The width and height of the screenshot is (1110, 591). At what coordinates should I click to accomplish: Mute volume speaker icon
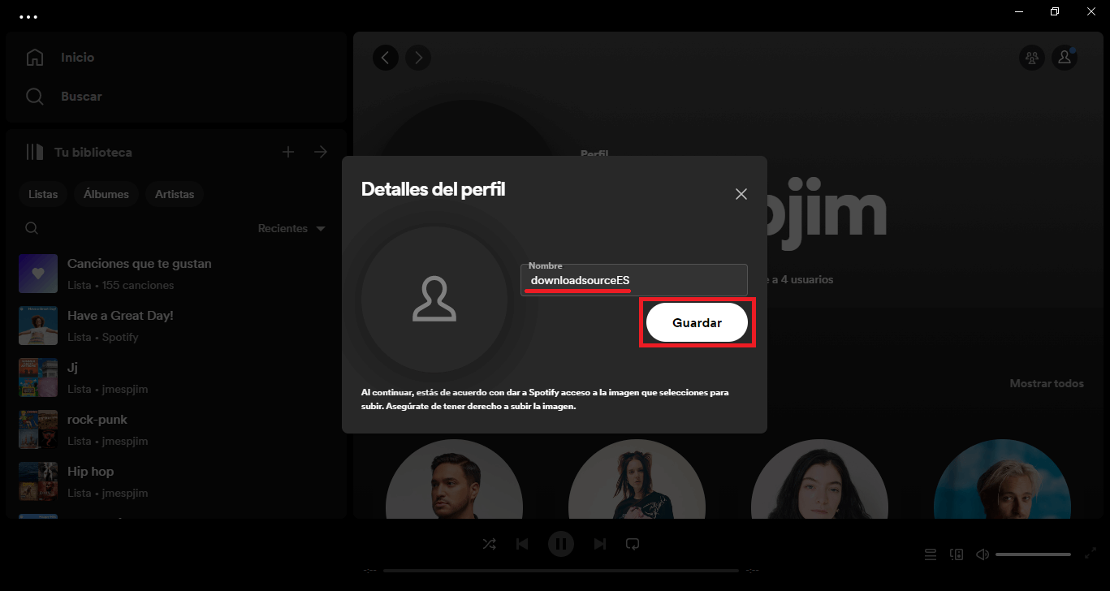tap(983, 554)
